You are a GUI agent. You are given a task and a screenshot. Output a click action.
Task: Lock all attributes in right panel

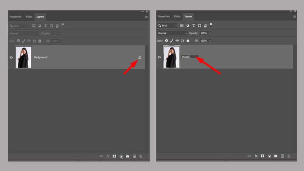tap(188, 41)
